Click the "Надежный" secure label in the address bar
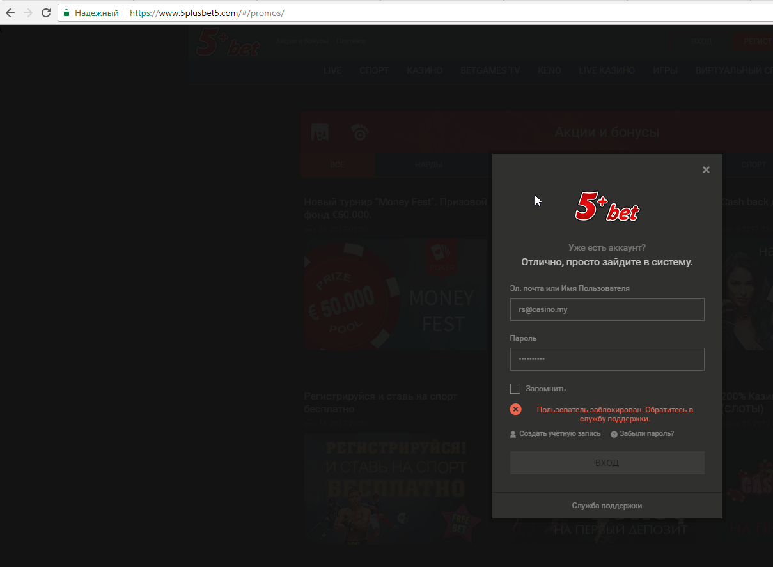773x567 pixels. tap(97, 13)
